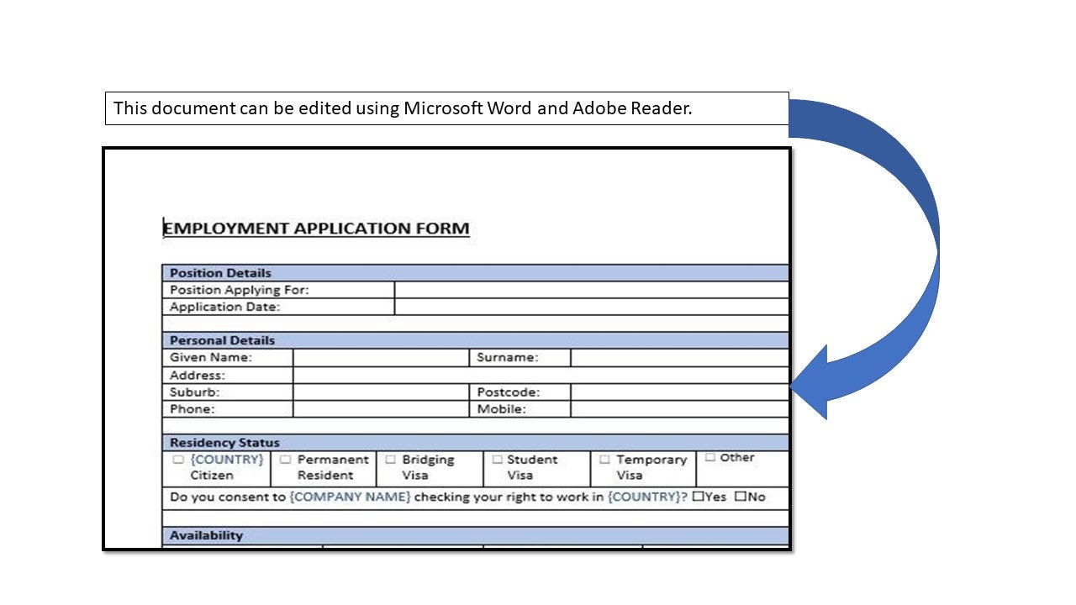
Task: Click the EMPLOYMENT APPLICATION FORM title
Action: tap(316, 228)
